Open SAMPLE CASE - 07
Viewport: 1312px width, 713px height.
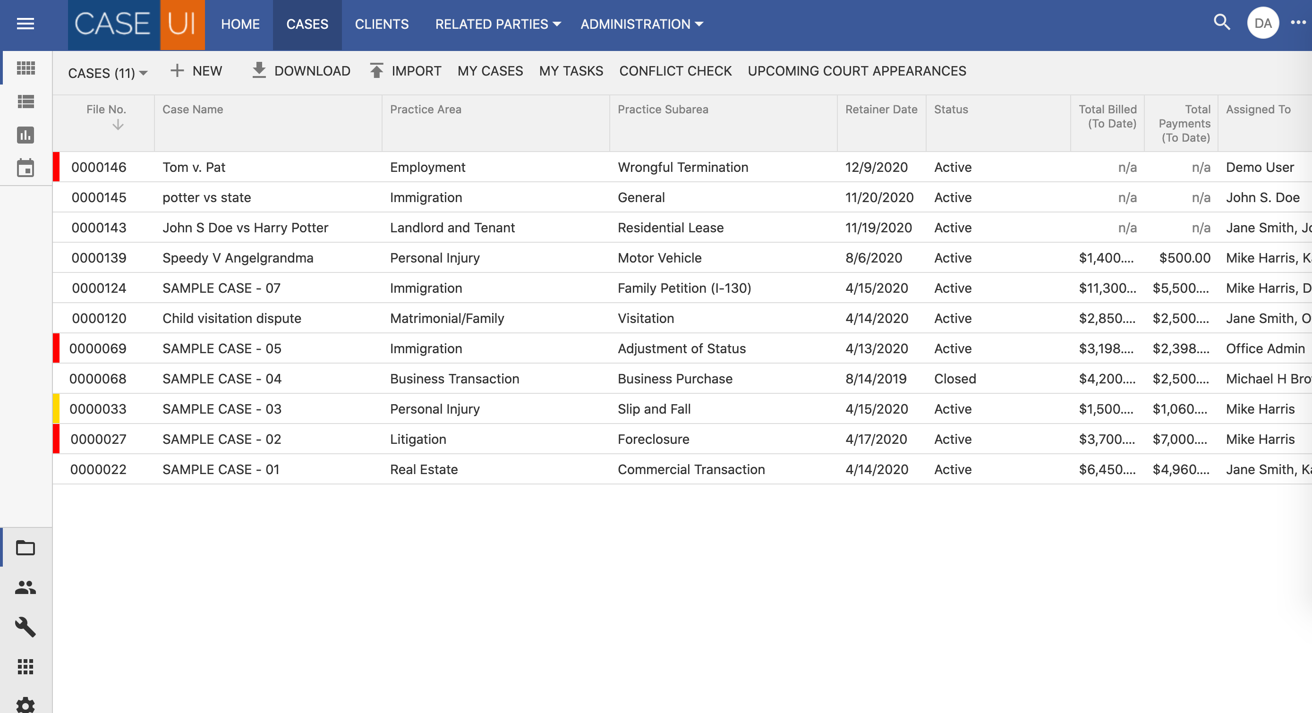tap(221, 288)
